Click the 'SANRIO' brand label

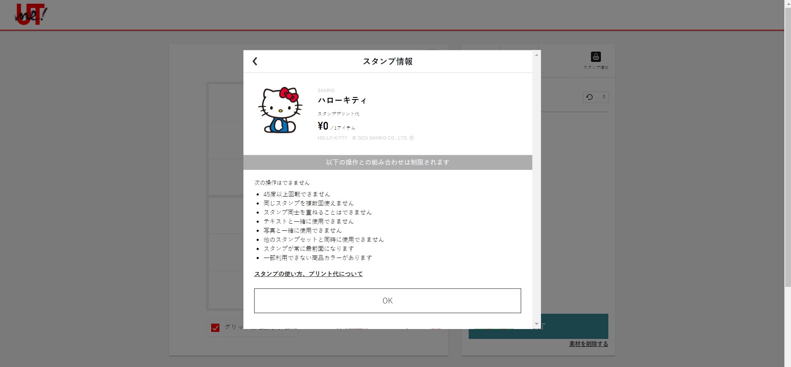pos(326,90)
